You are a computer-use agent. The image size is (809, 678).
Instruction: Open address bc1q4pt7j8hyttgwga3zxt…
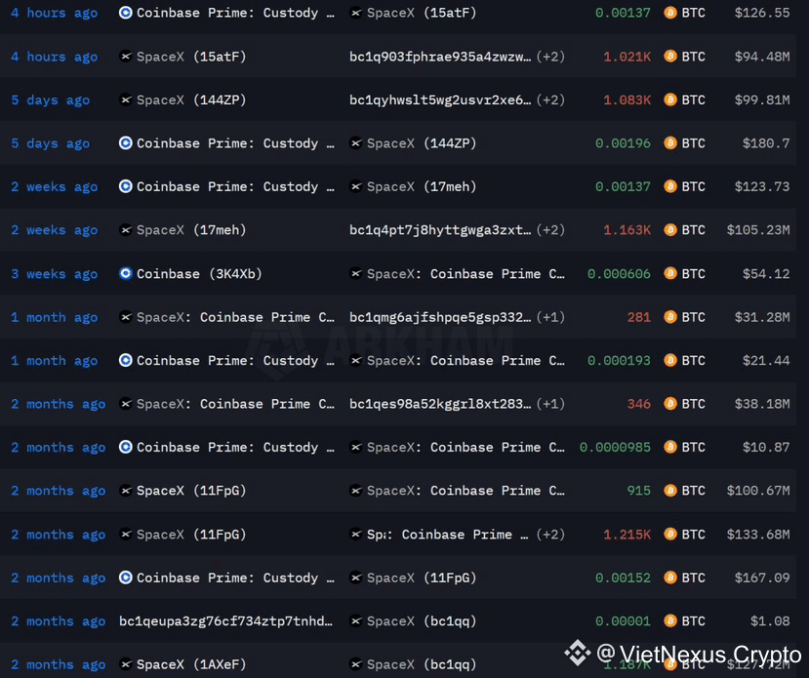point(440,229)
